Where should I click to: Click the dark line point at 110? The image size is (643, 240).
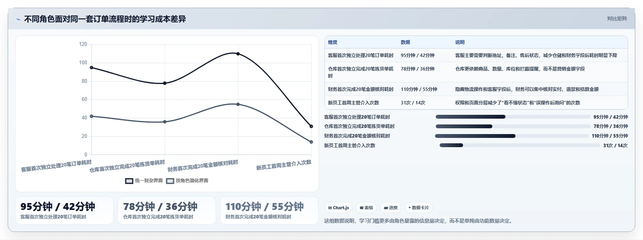click(x=238, y=54)
